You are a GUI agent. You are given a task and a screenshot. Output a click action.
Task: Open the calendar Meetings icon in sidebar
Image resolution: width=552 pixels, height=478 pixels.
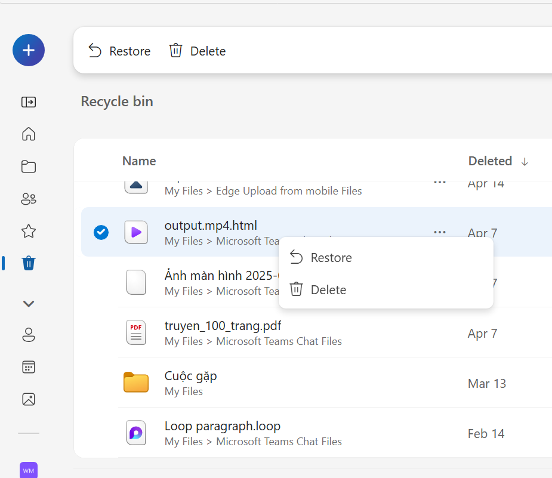29,367
